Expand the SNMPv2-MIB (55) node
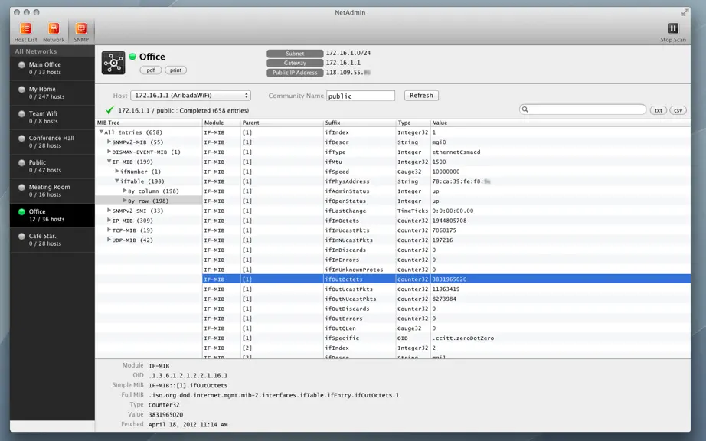The height and width of the screenshot is (441, 706). click(x=109, y=142)
